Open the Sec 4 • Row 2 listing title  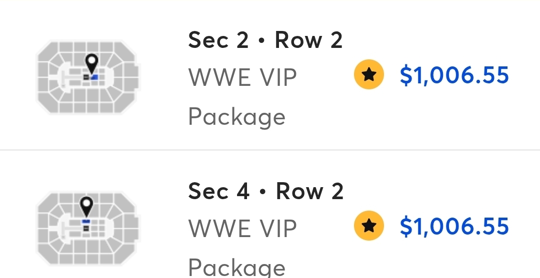pyautogui.click(x=265, y=191)
